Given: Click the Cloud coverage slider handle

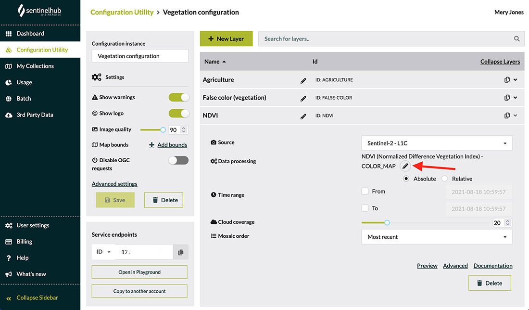Looking at the screenshot, I should pyautogui.click(x=387, y=222).
